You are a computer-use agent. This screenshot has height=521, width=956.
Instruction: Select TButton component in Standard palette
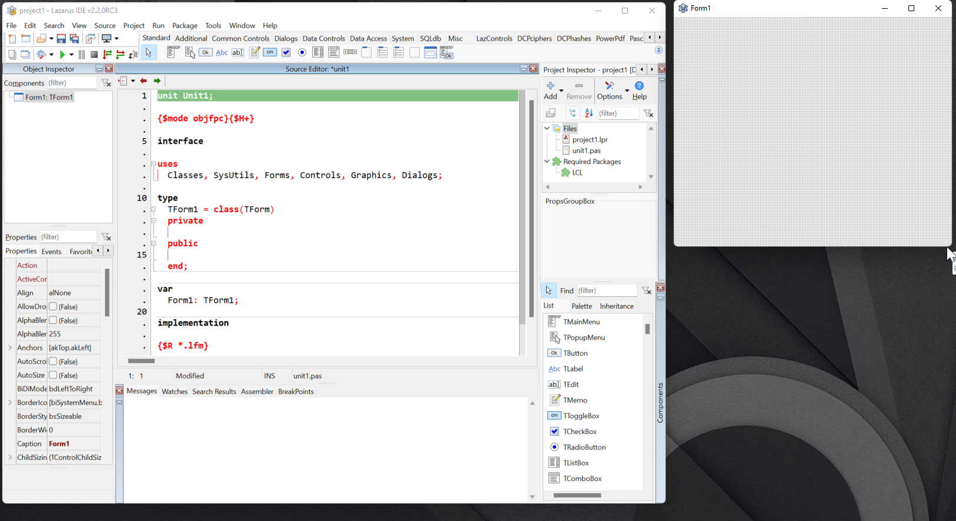205,52
